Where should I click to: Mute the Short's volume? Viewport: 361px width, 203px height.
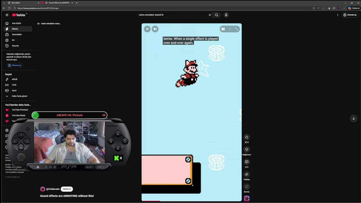coord(155,29)
